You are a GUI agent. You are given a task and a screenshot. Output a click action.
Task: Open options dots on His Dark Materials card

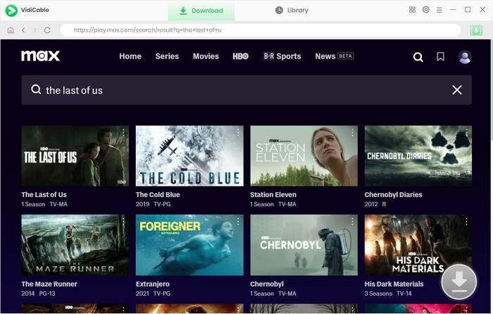pos(466,222)
